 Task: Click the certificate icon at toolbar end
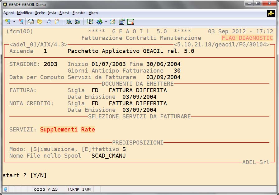tap(130, 21)
